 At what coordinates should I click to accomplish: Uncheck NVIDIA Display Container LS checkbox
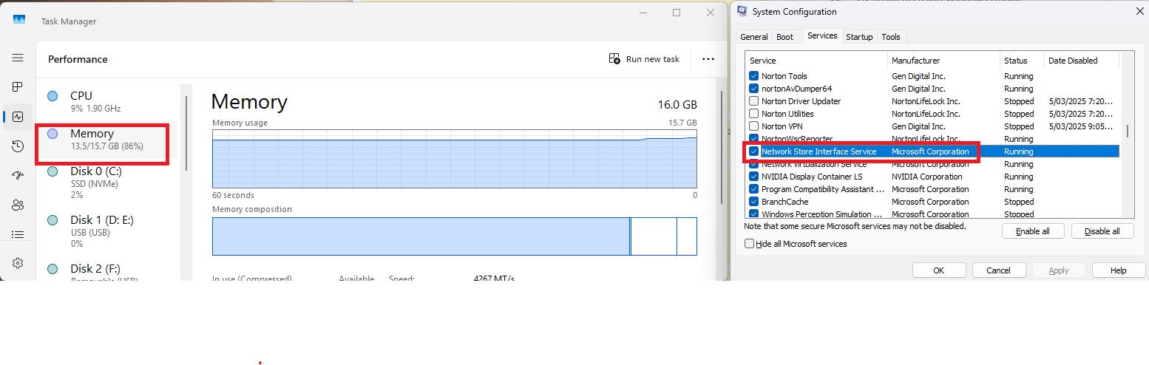(x=754, y=177)
